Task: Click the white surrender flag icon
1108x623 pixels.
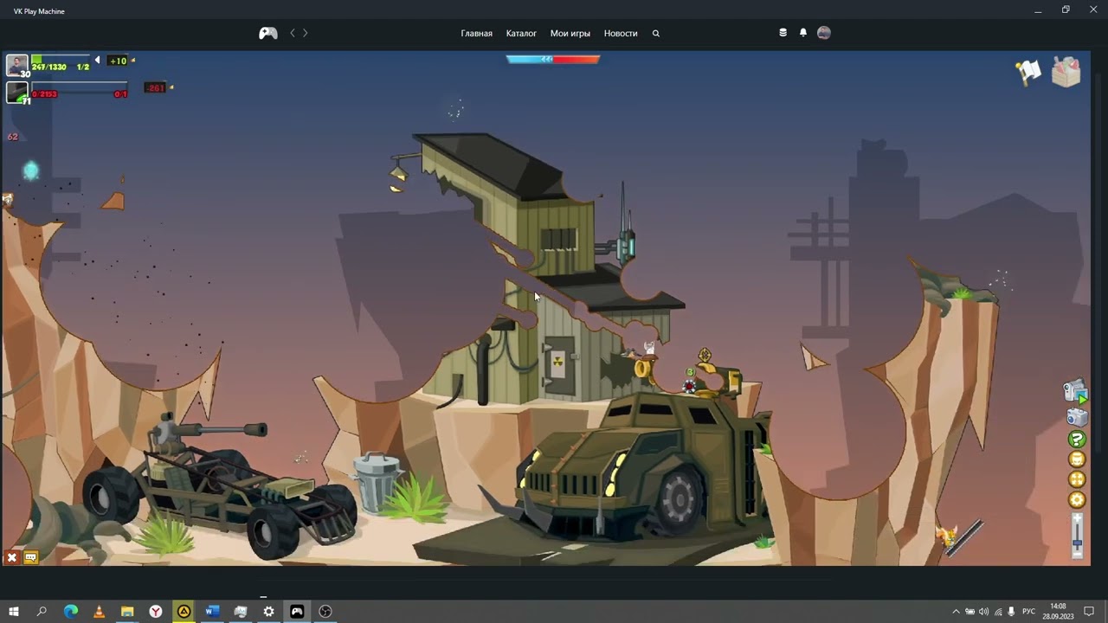Action: 1028,72
